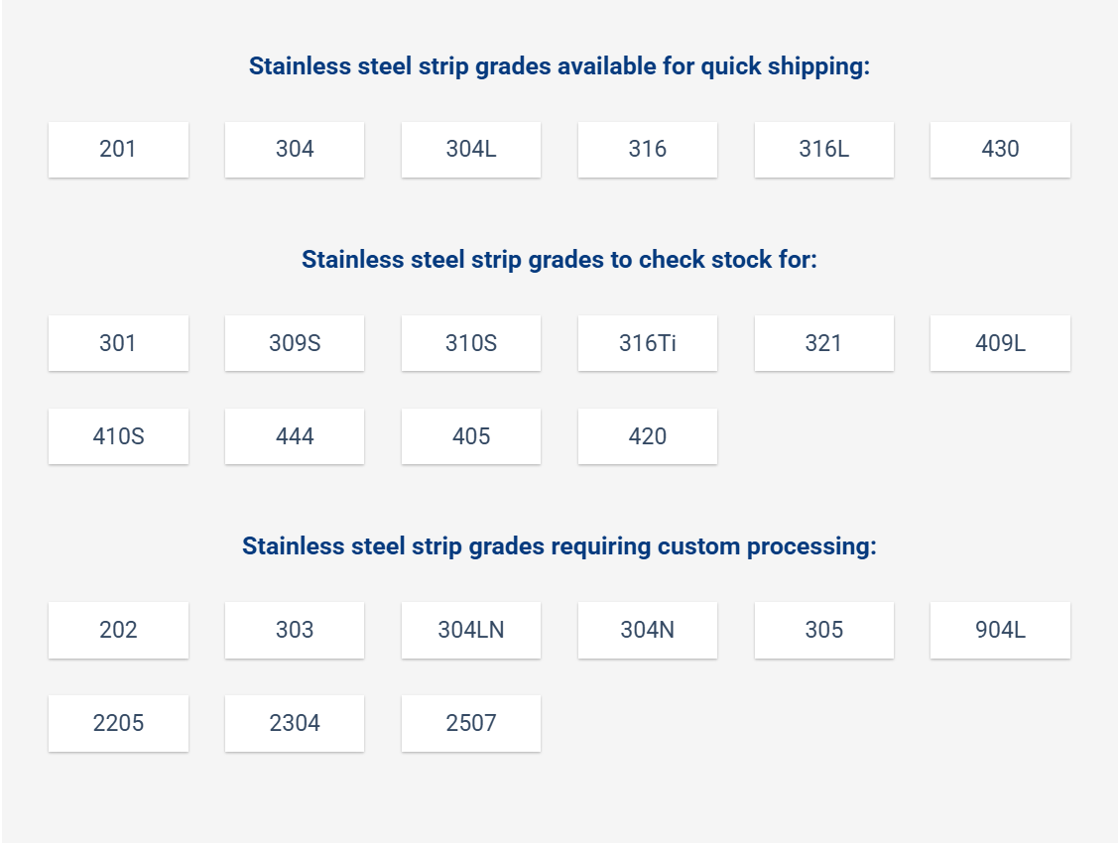Click the 409L grade option
1118x843 pixels.
(1000, 343)
